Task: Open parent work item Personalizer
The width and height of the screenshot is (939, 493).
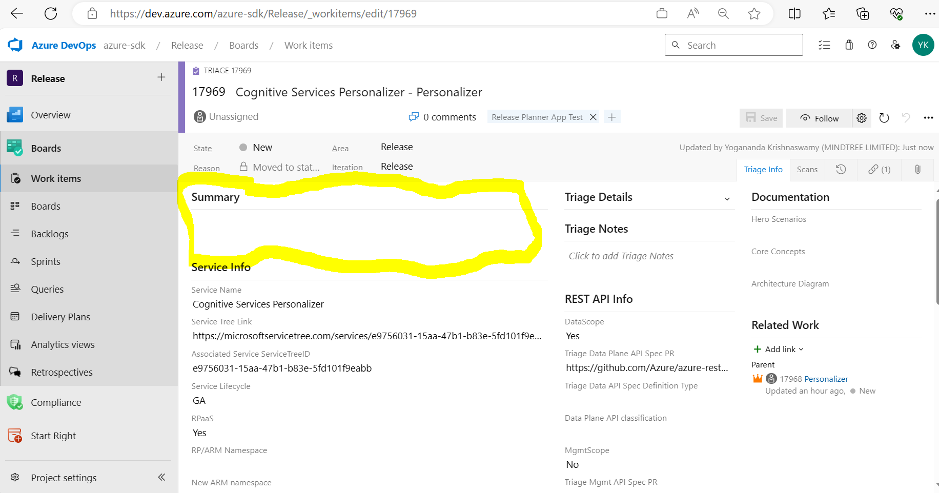Action: click(826, 379)
